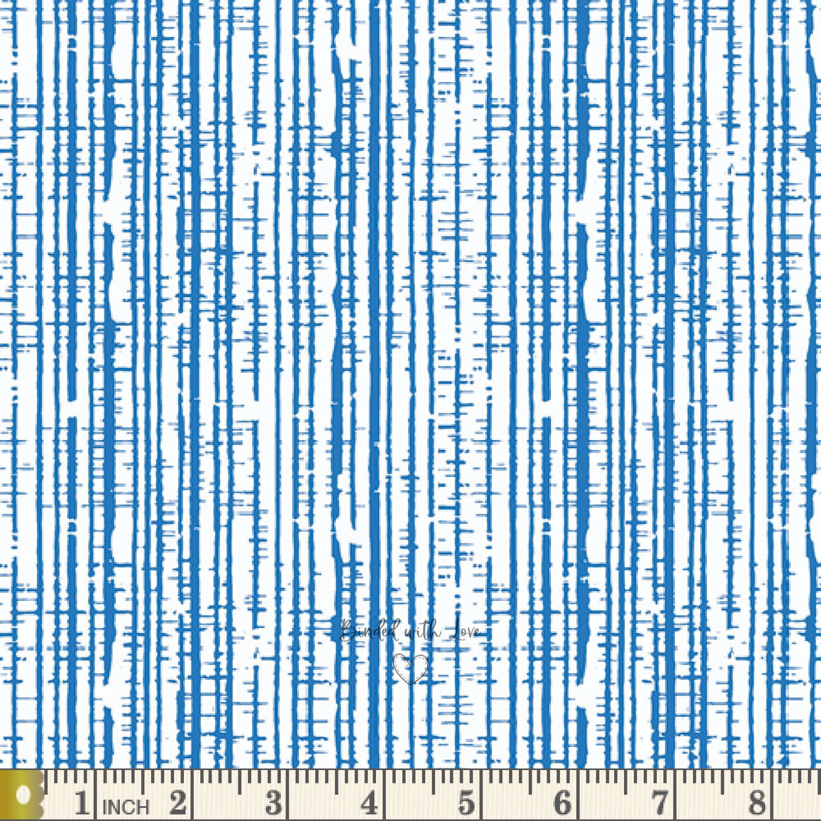This screenshot has width=821, height=821.
Task: Select the number 2 on the ruler
Action: coord(178,802)
